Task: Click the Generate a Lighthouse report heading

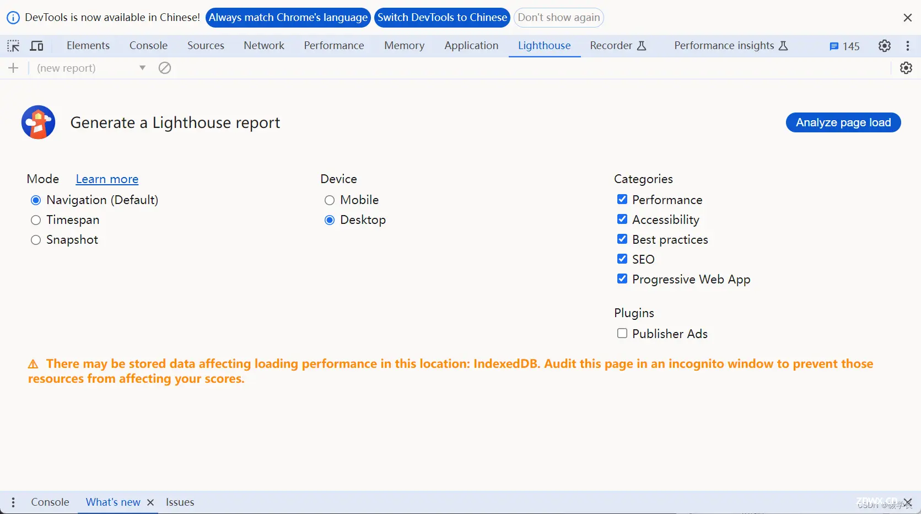Action: tap(175, 122)
